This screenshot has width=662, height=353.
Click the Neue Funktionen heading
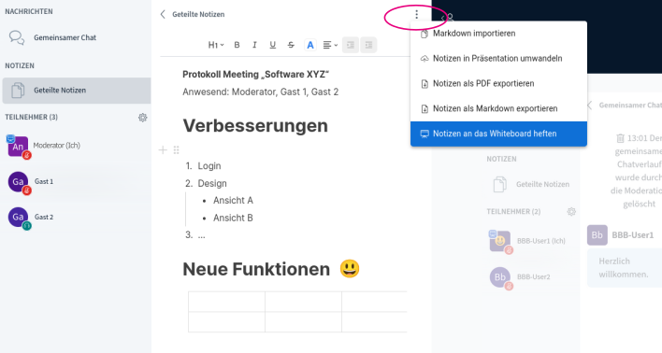256,270
